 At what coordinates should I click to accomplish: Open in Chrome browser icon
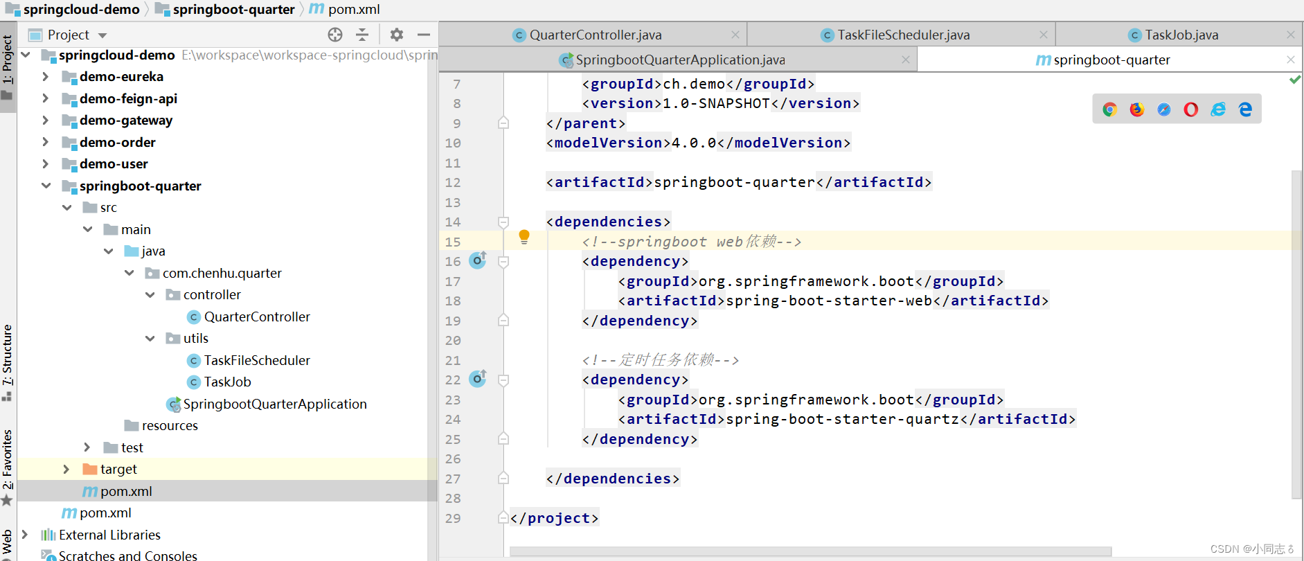1110,109
